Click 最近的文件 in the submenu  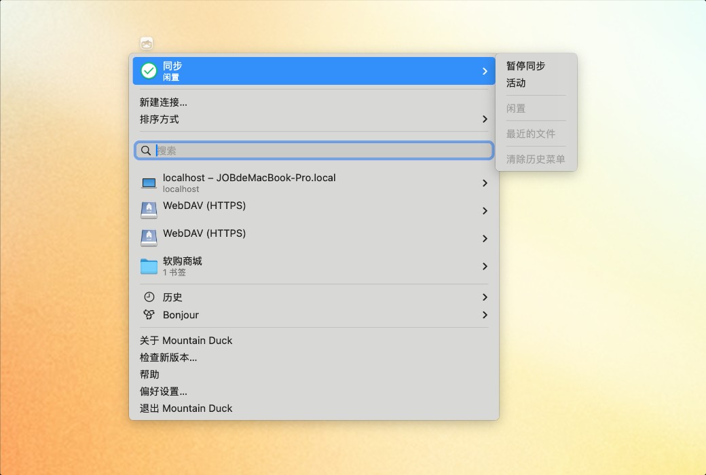(x=530, y=134)
